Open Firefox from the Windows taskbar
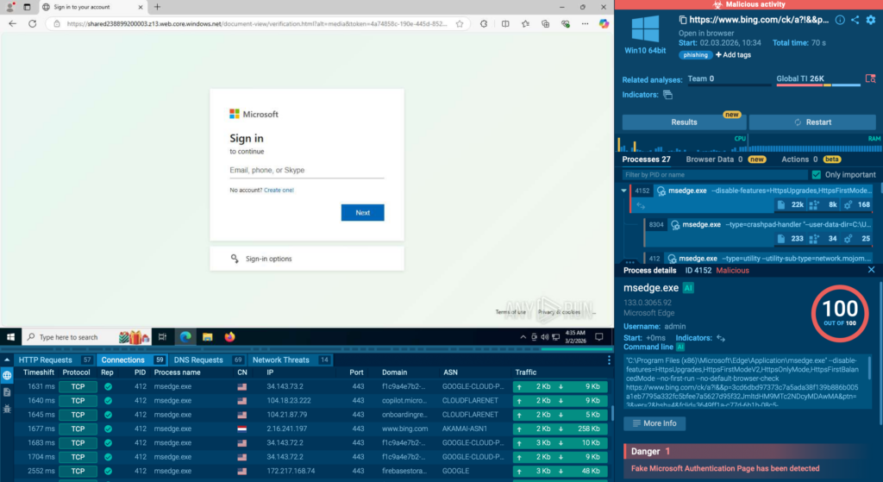The height and width of the screenshot is (482, 883). pyautogui.click(x=229, y=337)
